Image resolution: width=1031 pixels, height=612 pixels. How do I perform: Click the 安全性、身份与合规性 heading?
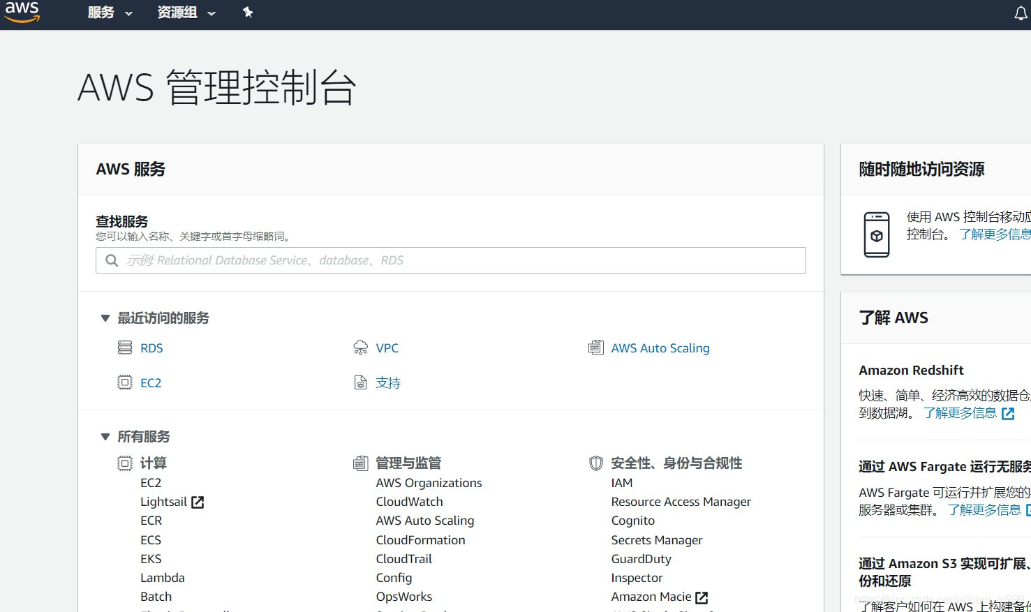click(x=676, y=463)
